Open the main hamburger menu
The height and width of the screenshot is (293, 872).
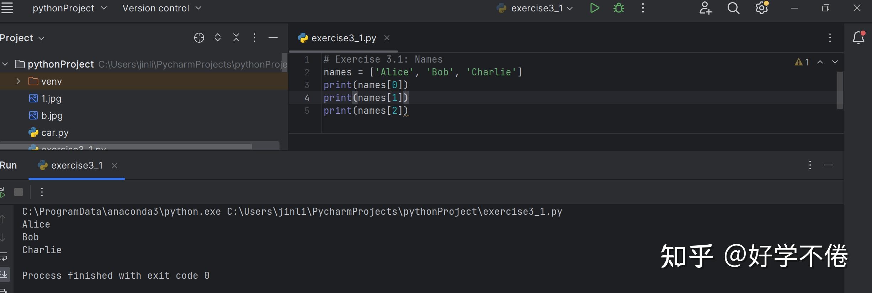pos(7,8)
